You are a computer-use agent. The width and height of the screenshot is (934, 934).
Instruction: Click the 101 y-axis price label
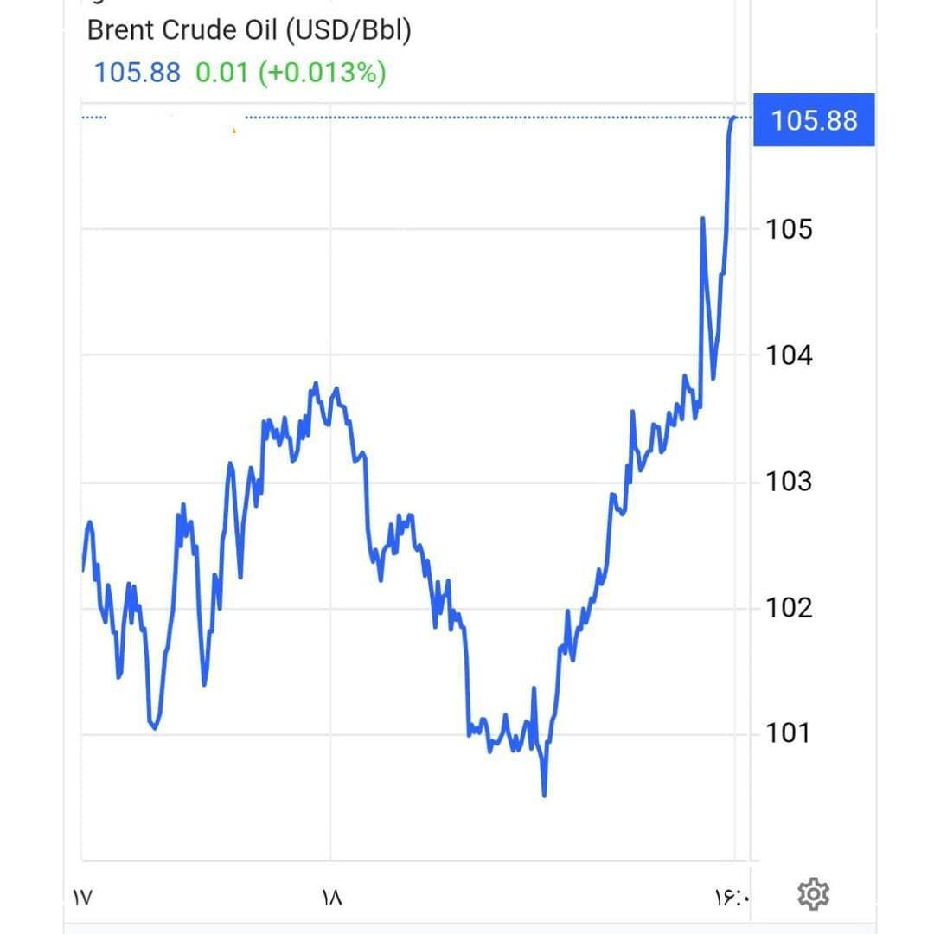coord(789,733)
